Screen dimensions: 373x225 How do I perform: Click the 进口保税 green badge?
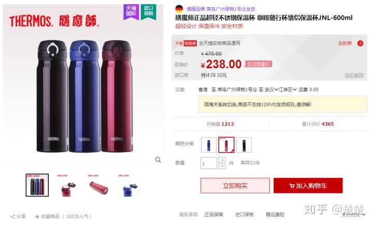pos(149,11)
